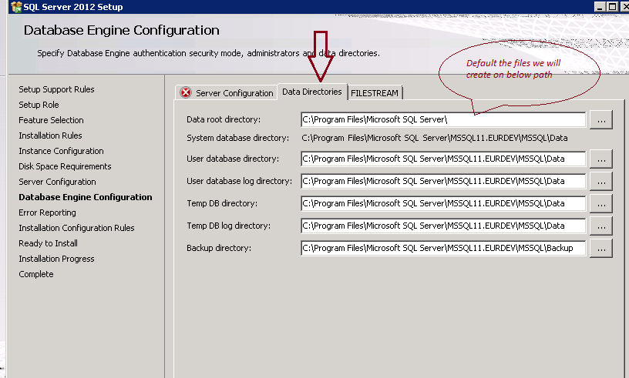The height and width of the screenshot is (378, 629).
Task: Switch to the Server Configuration tab
Action: pyautogui.click(x=227, y=92)
